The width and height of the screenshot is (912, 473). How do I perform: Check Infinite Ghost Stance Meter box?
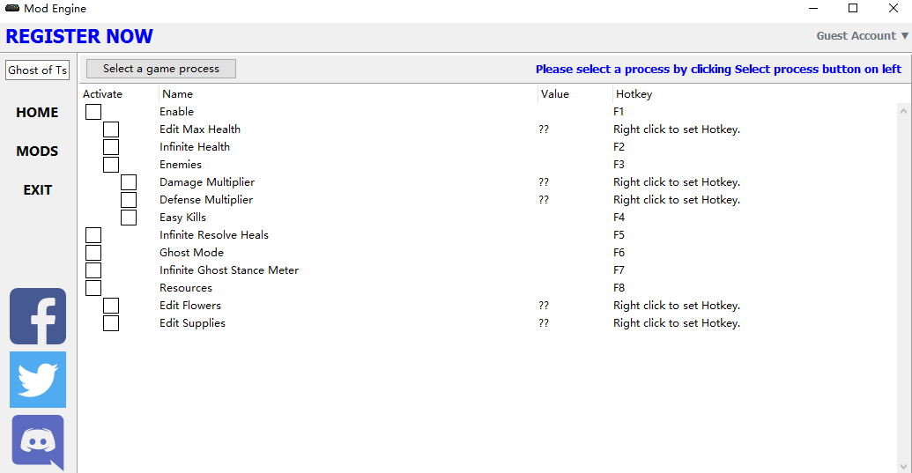coord(93,270)
